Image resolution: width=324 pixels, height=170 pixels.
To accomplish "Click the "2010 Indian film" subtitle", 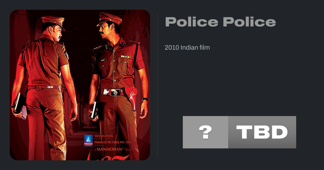I will 187,47.
